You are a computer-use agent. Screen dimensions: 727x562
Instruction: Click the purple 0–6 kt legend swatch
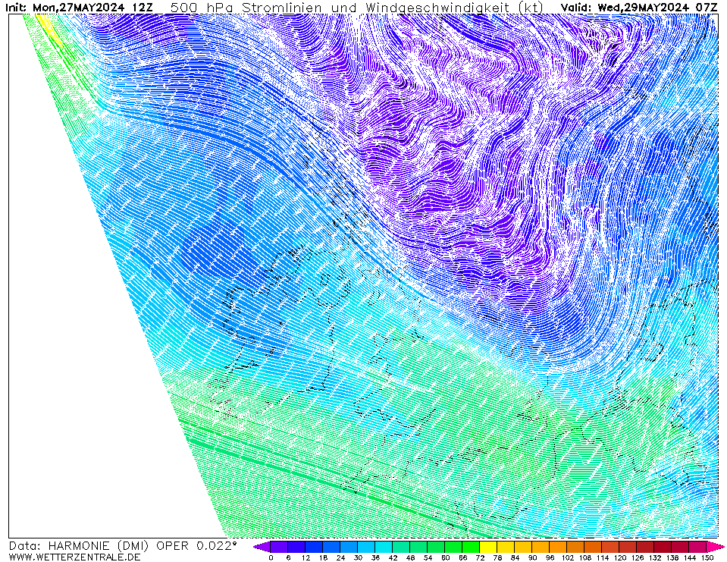tap(279, 547)
